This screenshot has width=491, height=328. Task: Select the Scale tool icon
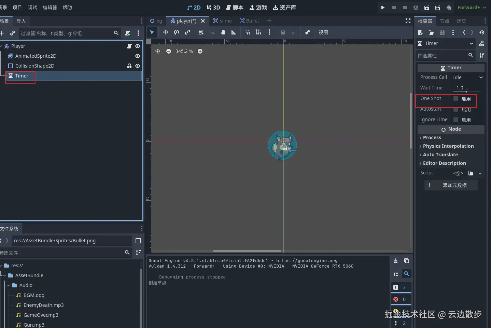tap(187, 32)
